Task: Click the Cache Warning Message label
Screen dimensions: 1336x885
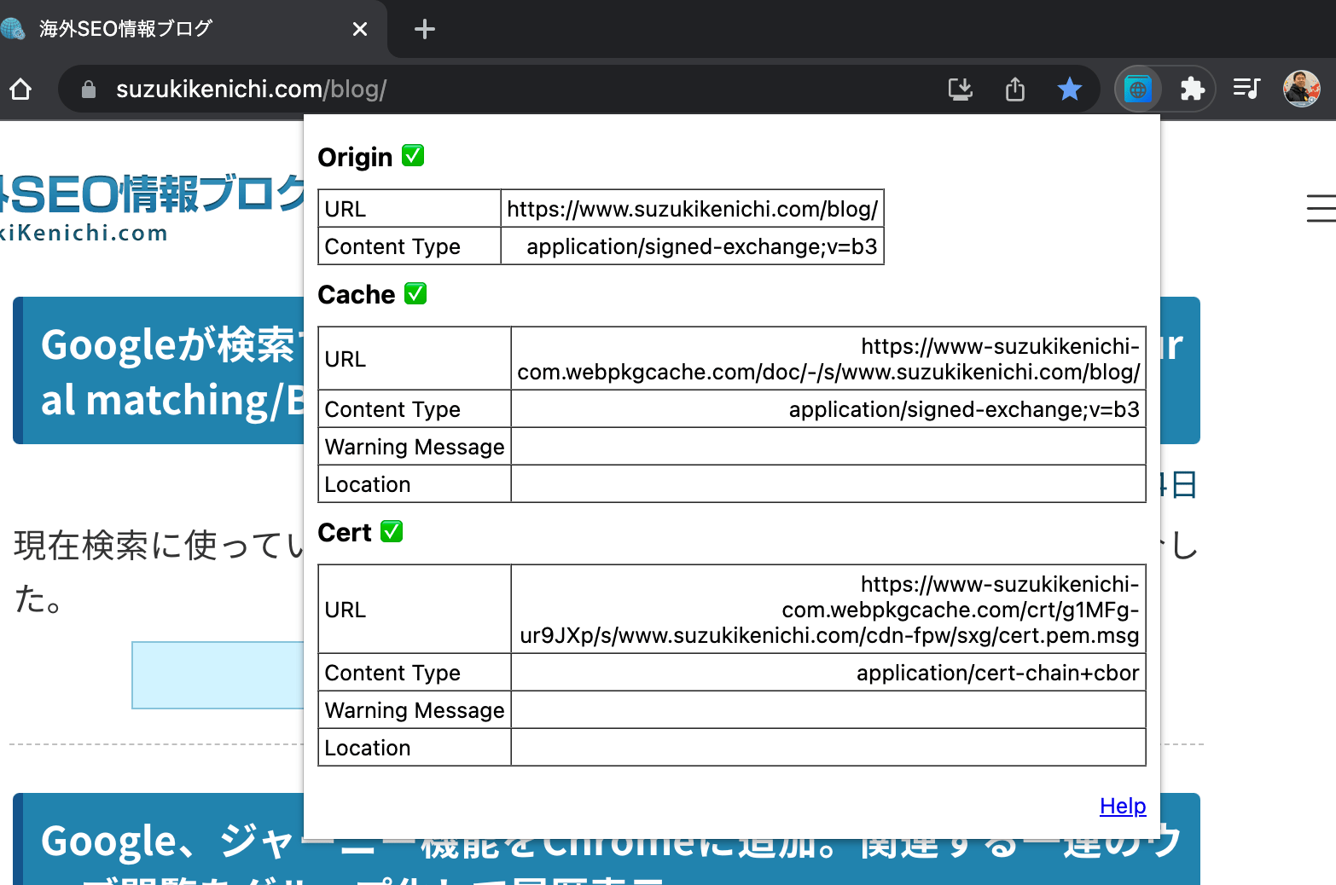Action: tap(415, 447)
